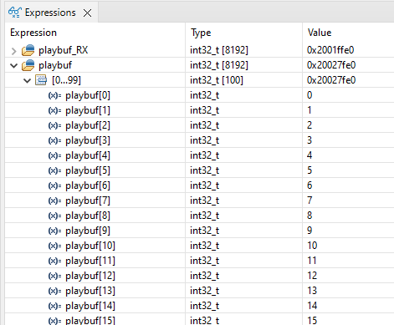Click the Expressions view glasses icon

[x=15, y=13]
